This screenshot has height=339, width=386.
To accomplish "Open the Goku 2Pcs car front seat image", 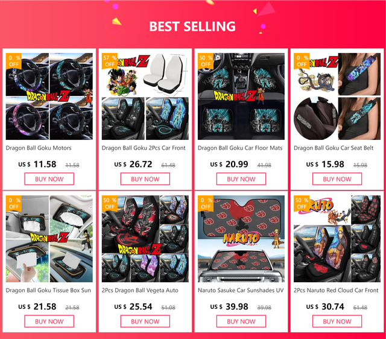I will (145, 97).
